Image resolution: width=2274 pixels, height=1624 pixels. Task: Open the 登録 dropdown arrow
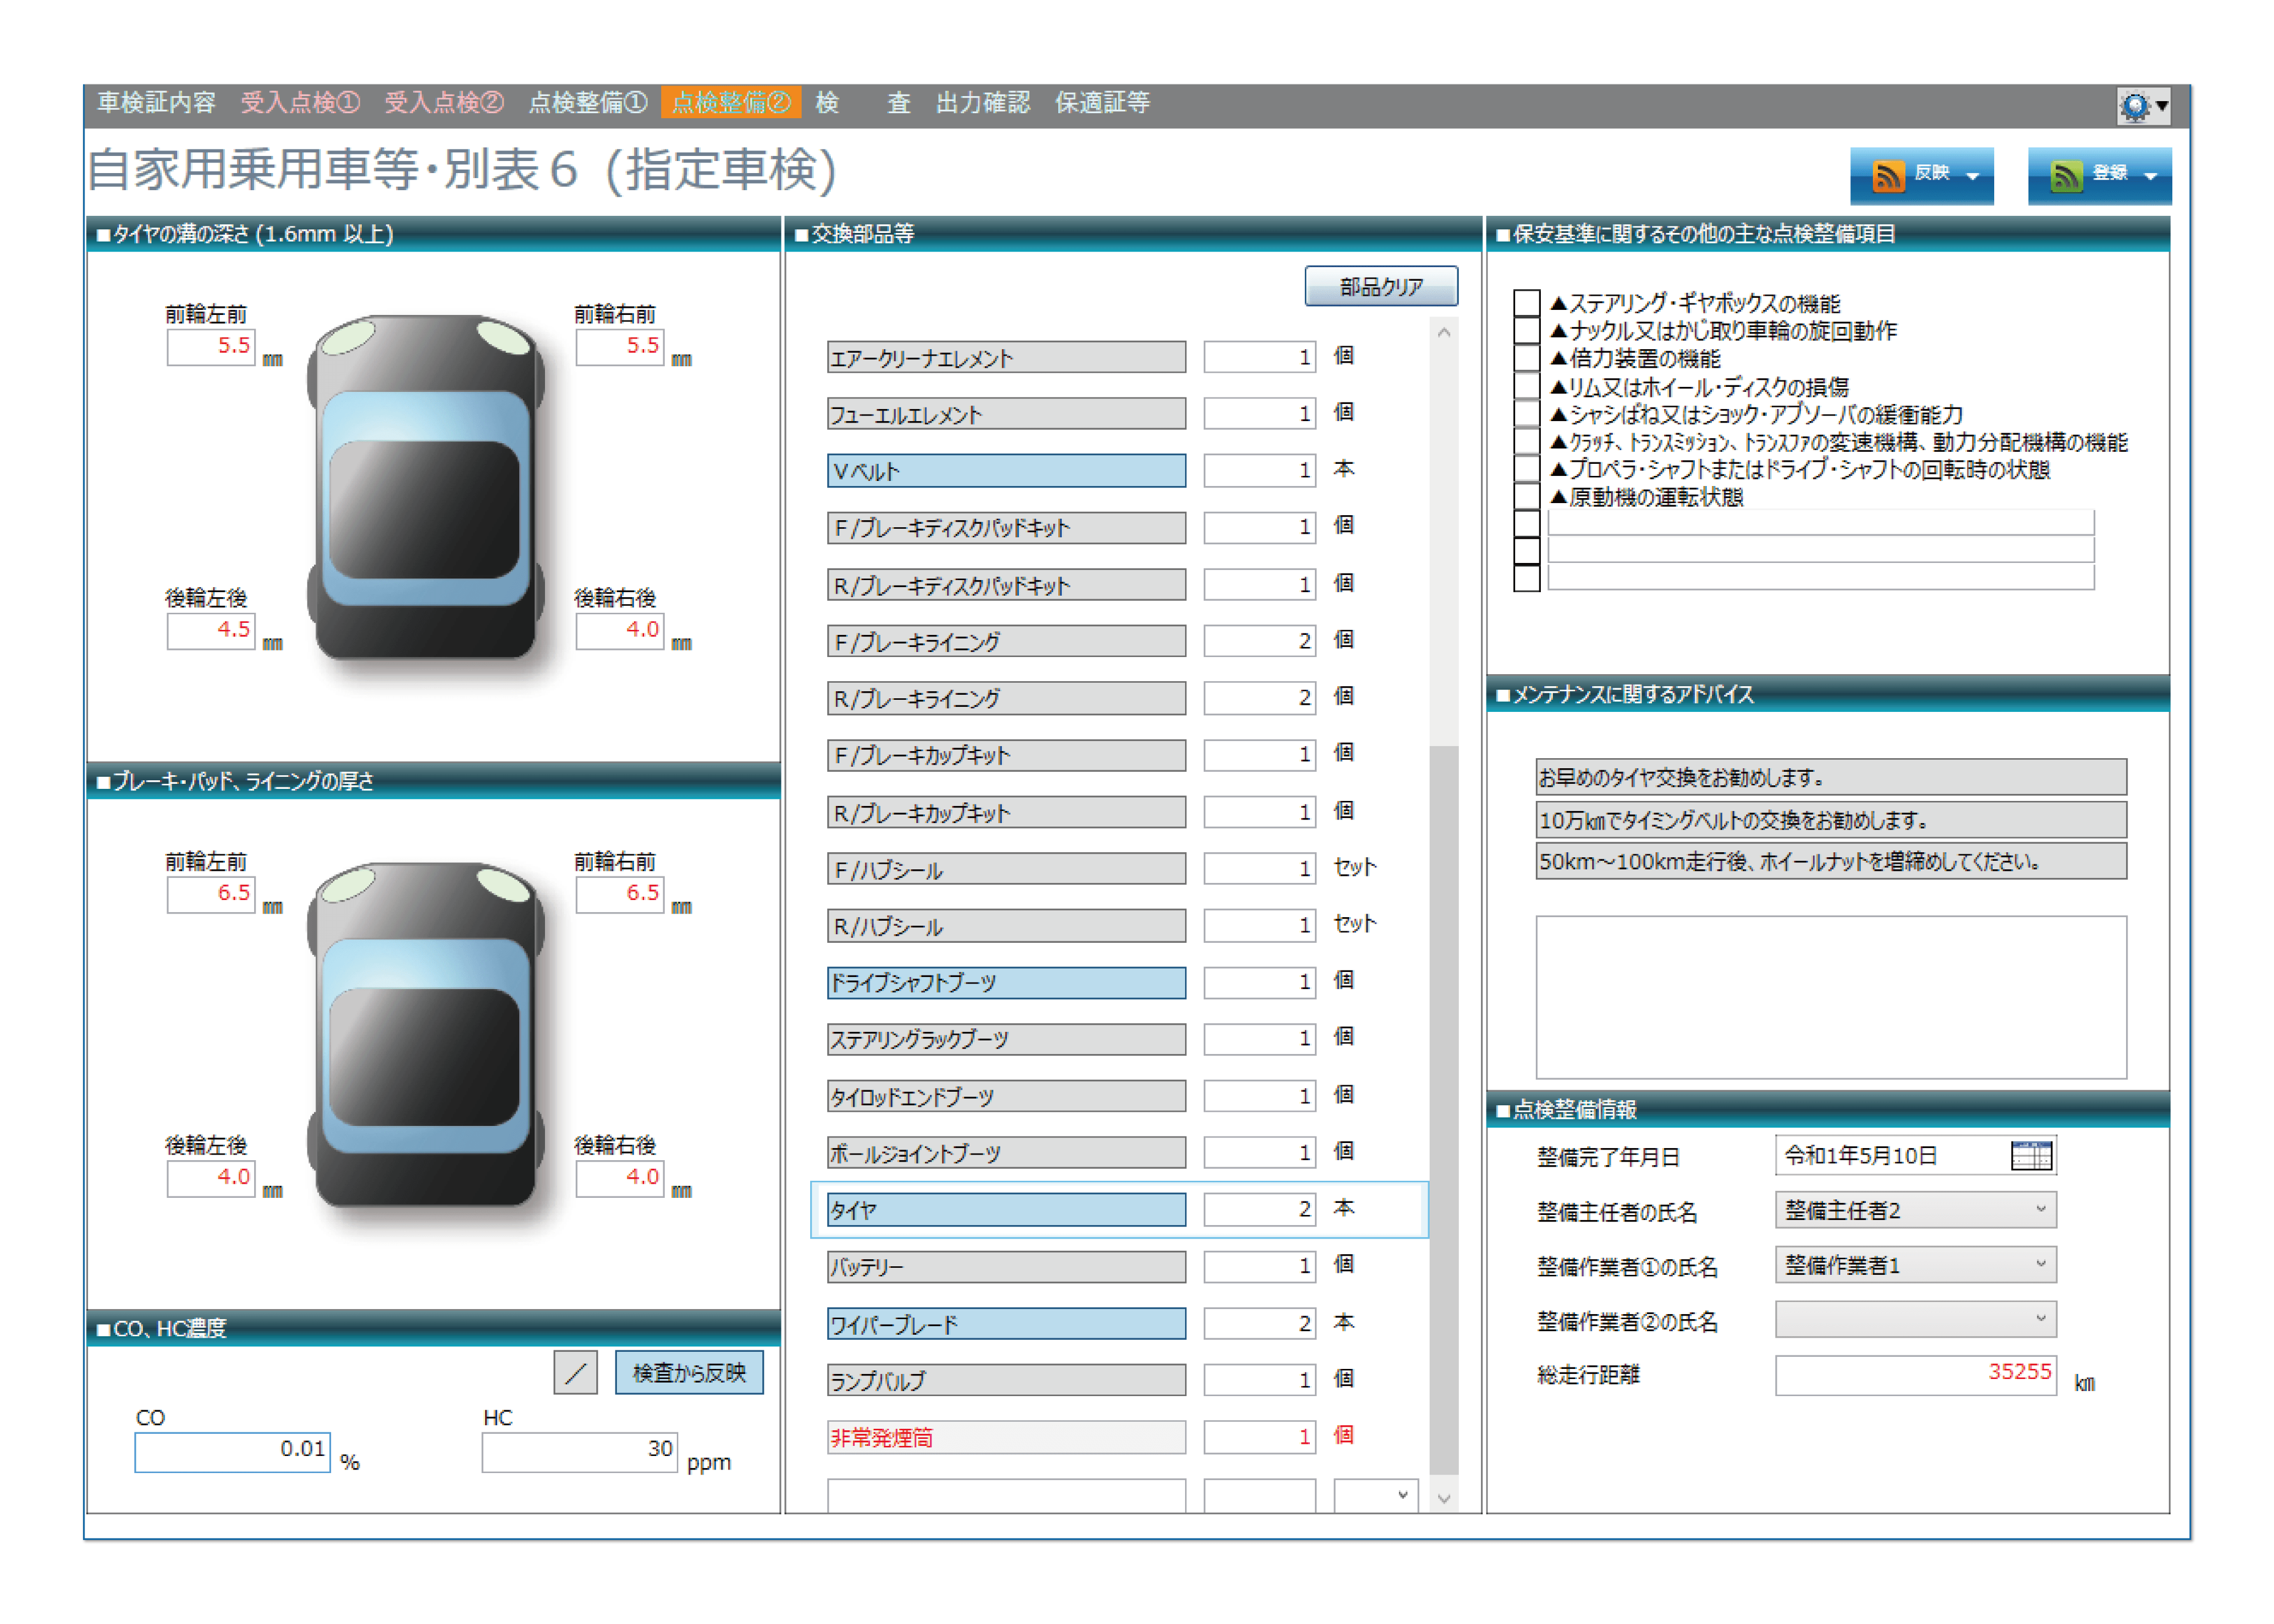coord(2150,177)
